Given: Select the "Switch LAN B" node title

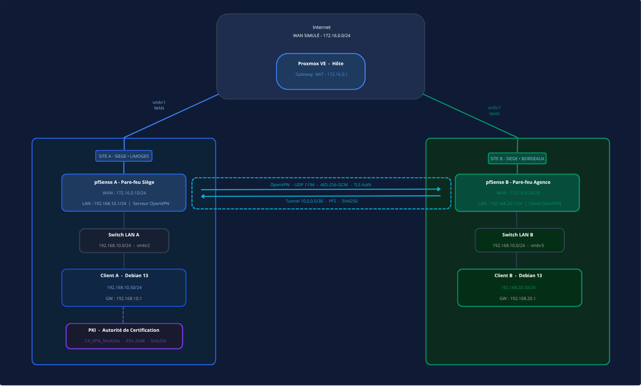Looking at the screenshot, I should tap(518, 235).
